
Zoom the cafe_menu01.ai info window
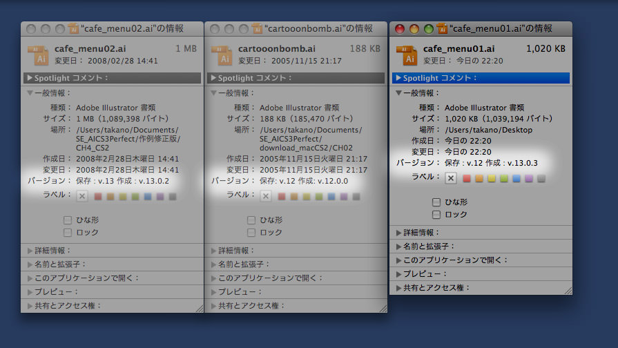(428, 29)
